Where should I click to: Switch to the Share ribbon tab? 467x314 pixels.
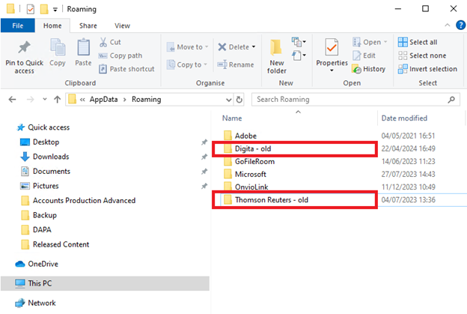[x=88, y=25]
